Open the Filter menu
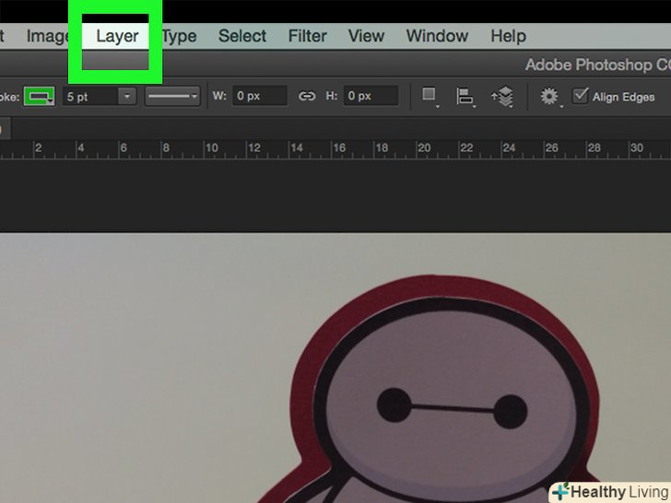The width and height of the screenshot is (671, 503). [307, 37]
